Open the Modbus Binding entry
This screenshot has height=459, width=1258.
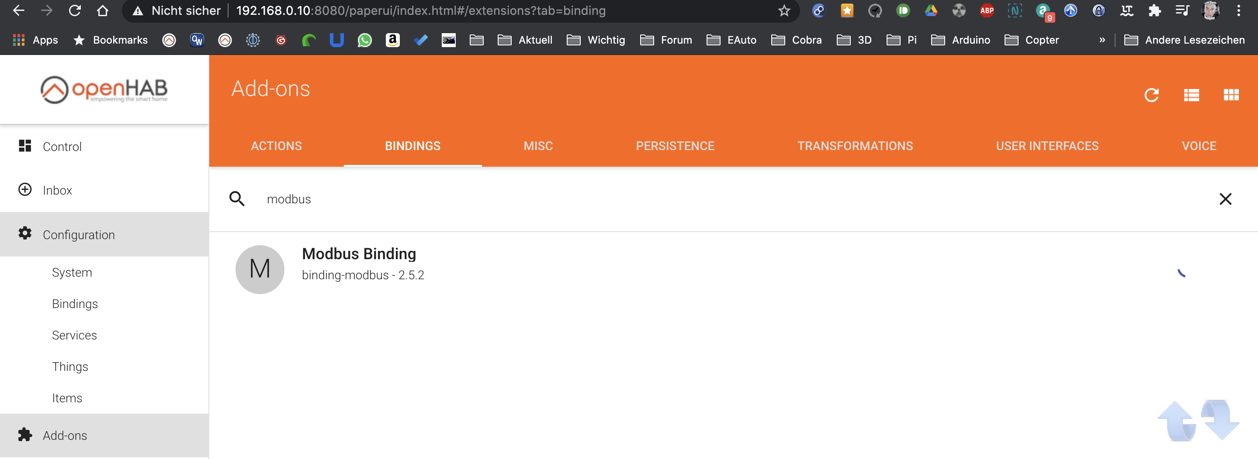coord(734,269)
